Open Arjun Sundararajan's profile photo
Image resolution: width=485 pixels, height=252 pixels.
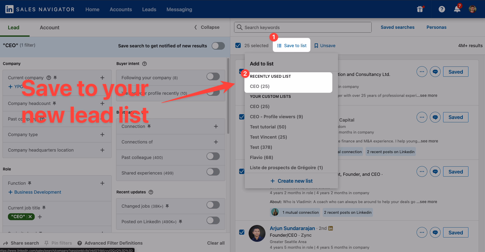click(257, 233)
